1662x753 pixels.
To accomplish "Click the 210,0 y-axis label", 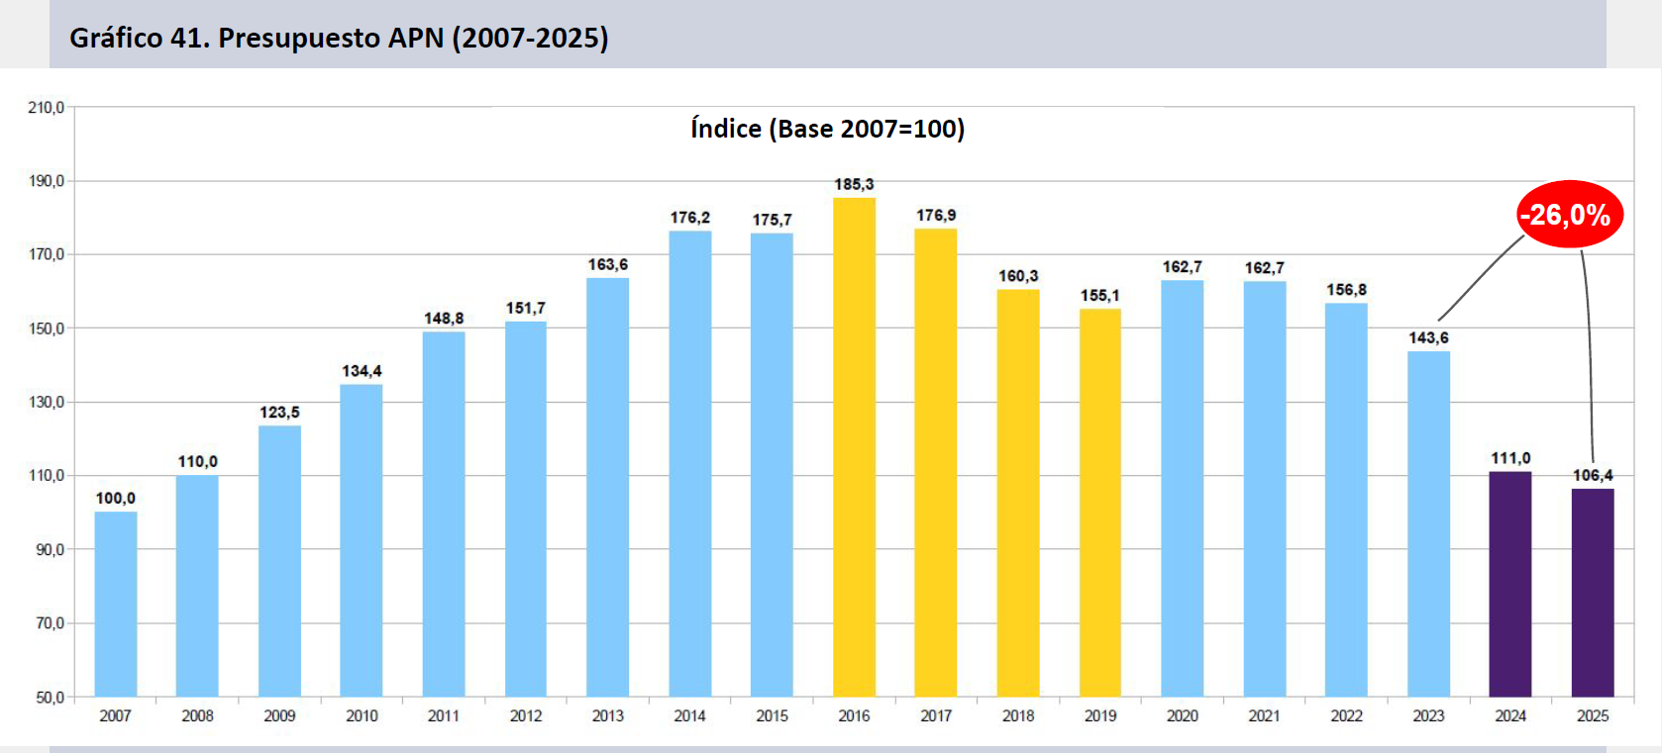I will (x=46, y=107).
